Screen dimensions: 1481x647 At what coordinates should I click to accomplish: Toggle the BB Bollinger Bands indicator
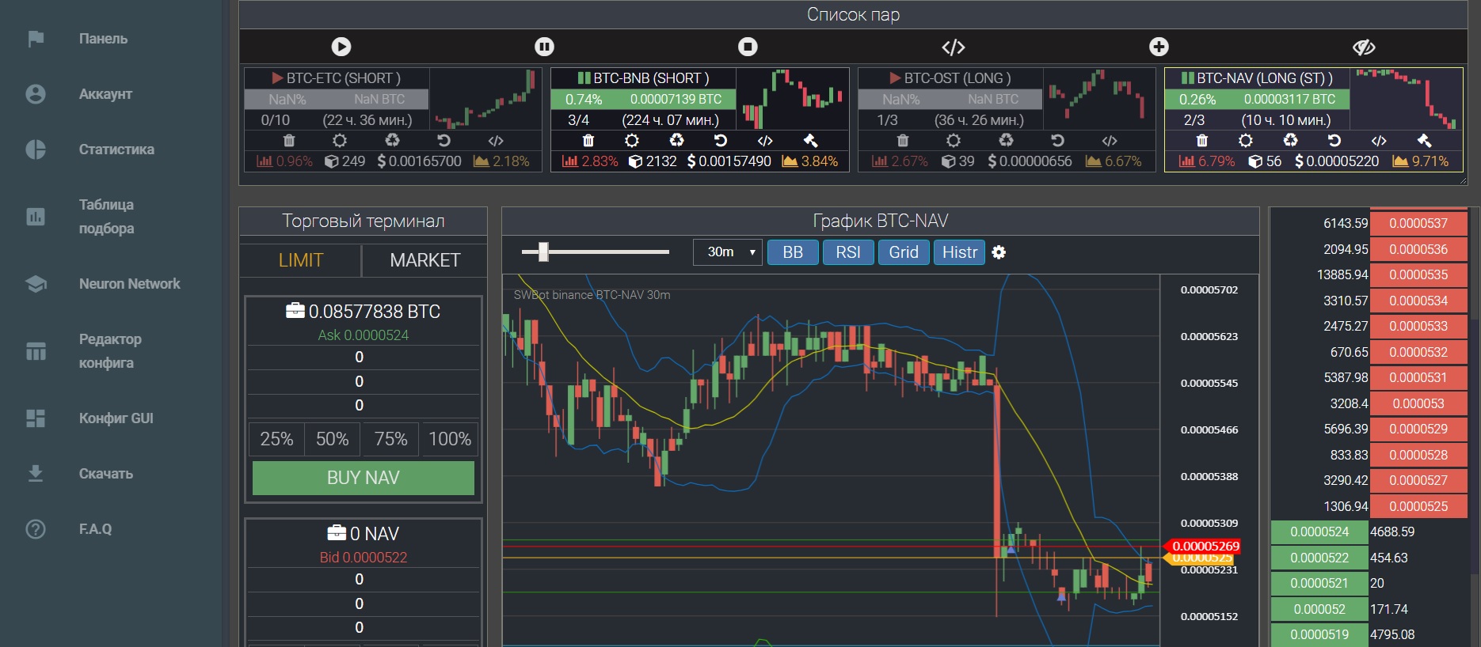793,252
